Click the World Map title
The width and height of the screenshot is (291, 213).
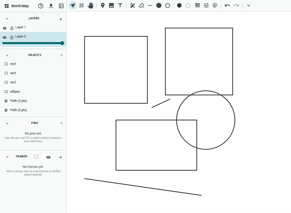20,6
